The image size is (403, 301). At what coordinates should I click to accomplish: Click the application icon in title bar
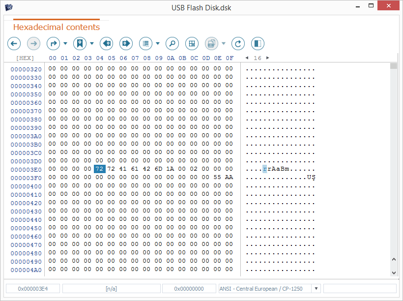(9, 7)
